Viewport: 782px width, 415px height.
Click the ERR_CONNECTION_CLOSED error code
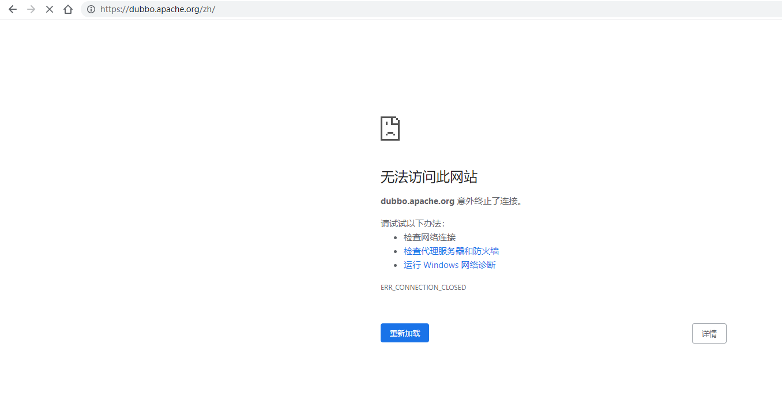[x=423, y=287]
